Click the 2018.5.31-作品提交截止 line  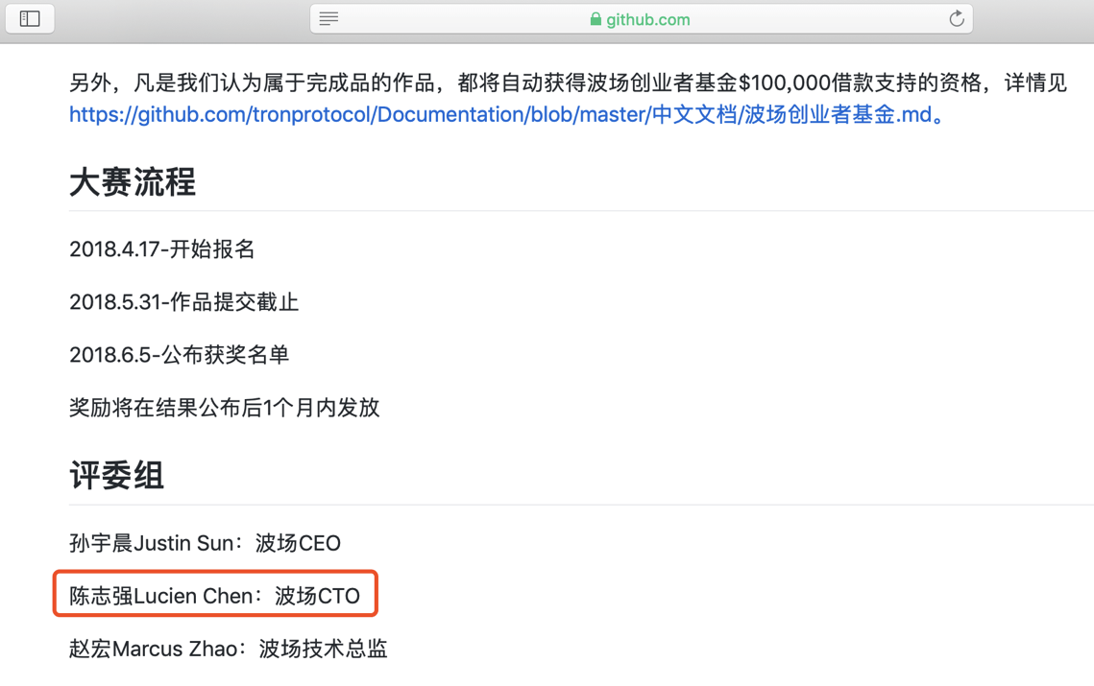pos(184,302)
